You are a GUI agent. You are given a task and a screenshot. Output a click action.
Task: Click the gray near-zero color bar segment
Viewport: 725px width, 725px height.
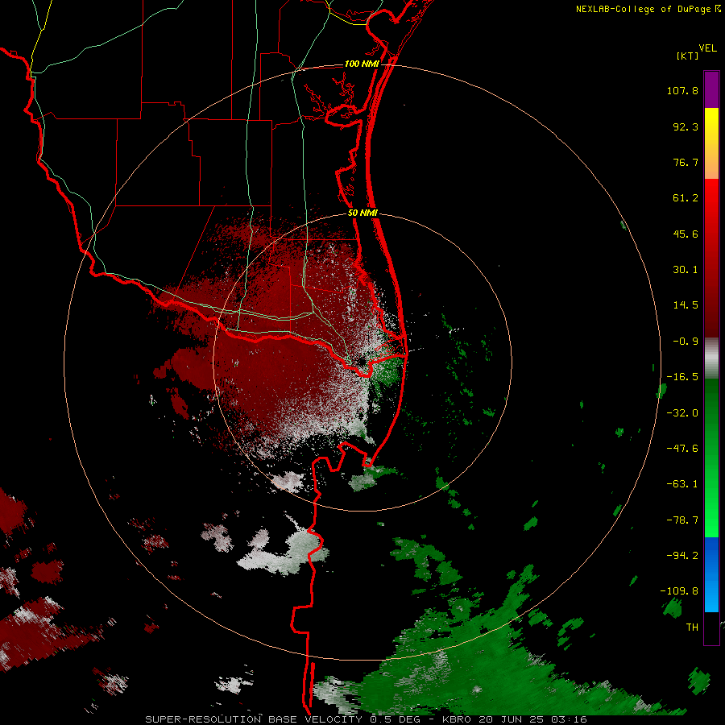coord(711,358)
